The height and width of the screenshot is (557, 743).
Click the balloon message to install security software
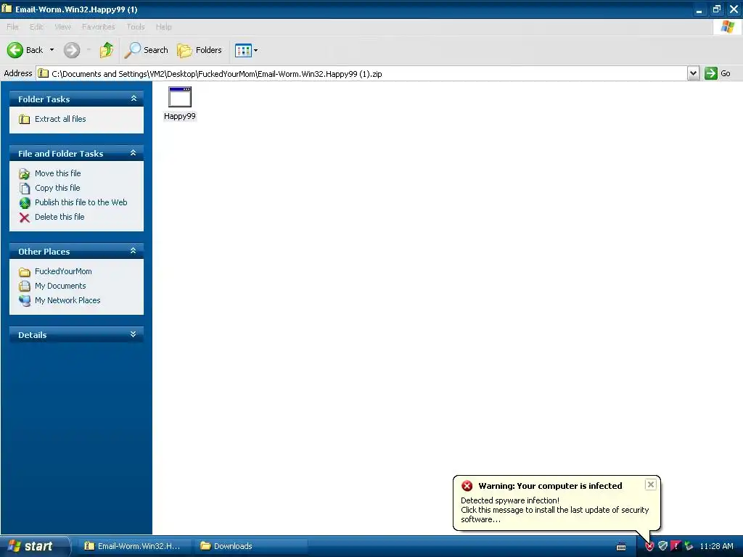(554, 510)
